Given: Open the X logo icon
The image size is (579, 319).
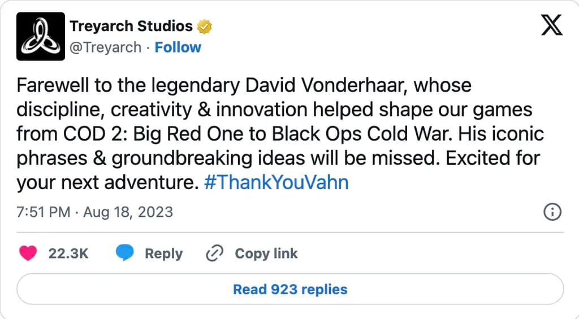Looking at the screenshot, I should (552, 25).
